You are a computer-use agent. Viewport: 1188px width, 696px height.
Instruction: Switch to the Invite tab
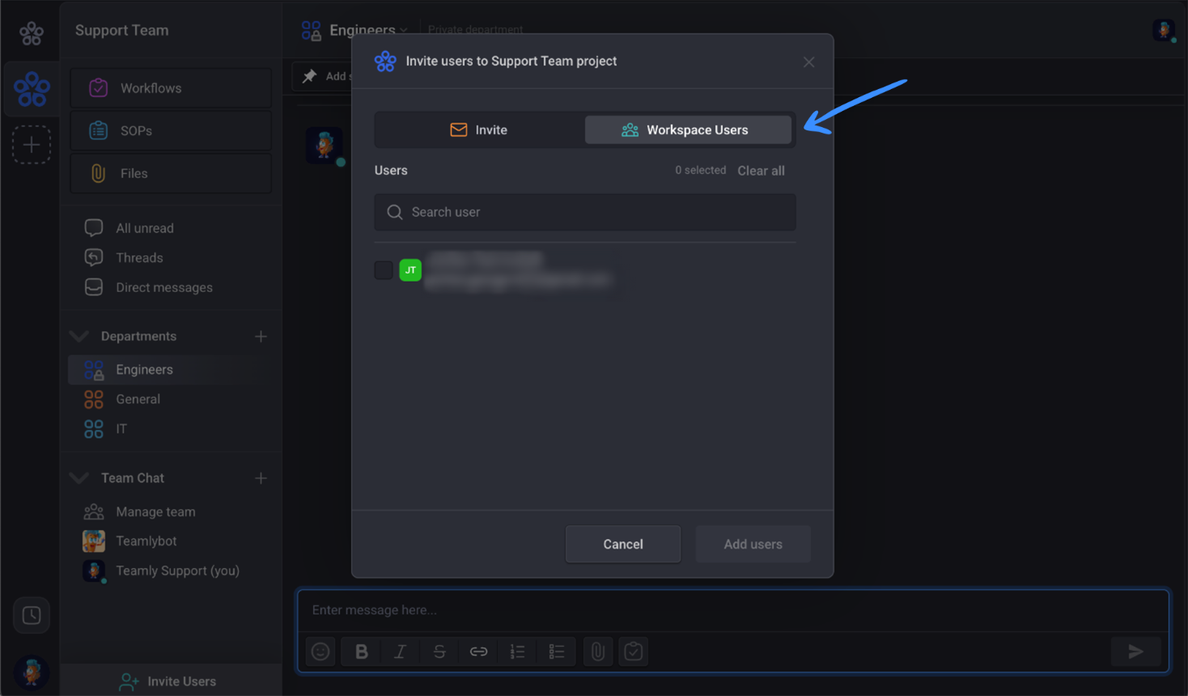pyautogui.click(x=479, y=129)
